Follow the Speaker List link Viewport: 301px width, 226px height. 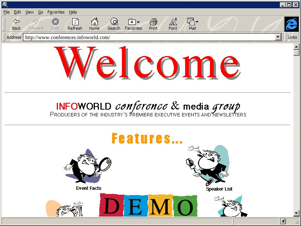click(219, 189)
